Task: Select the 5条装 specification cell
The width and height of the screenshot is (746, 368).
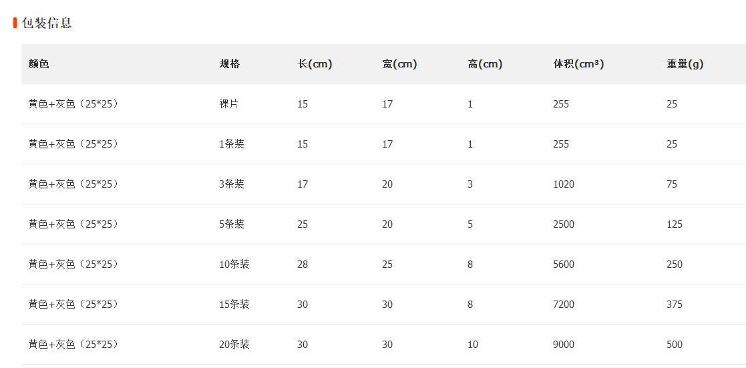Action: point(232,224)
